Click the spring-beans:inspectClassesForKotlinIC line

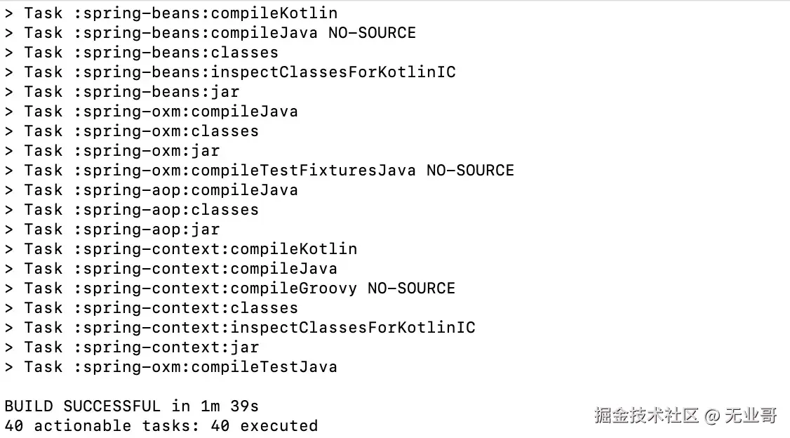229,72
